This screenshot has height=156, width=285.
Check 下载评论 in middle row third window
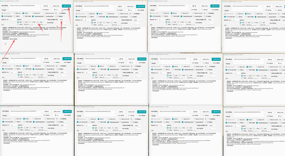tap(163, 69)
